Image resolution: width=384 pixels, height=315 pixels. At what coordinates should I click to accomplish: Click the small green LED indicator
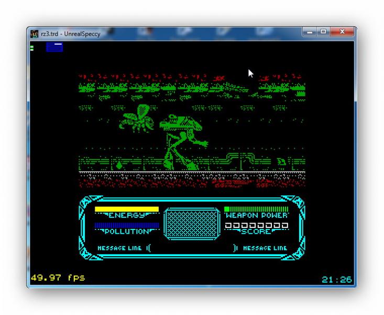coord(32,48)
